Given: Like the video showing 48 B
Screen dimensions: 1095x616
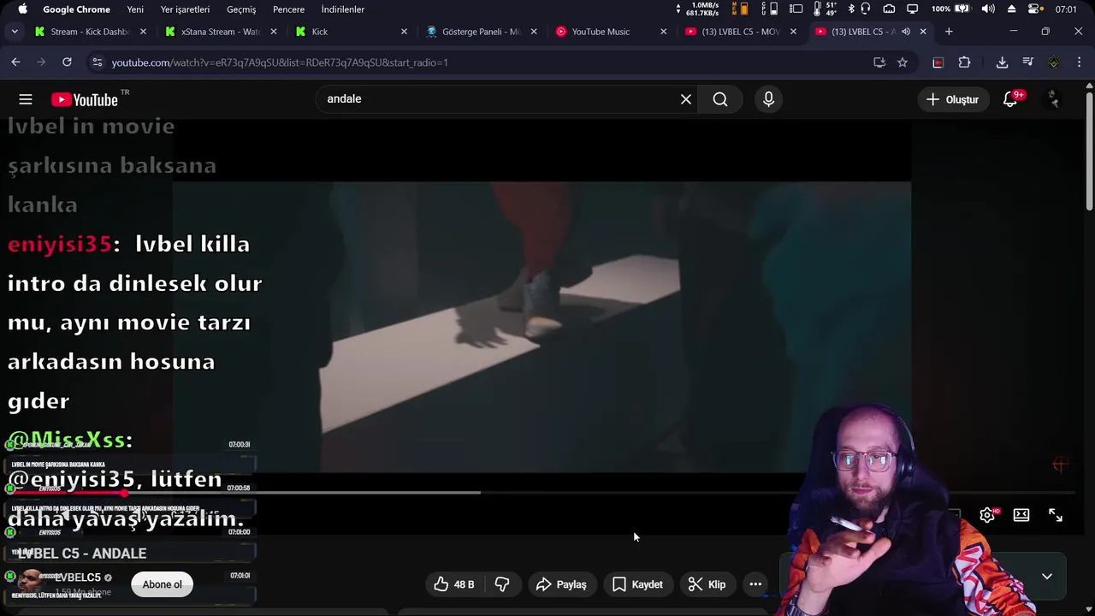Looking at the screenshot, I should tap(453, 584).
